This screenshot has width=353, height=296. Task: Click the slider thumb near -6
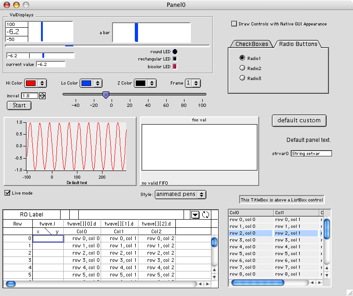coord(106,95)
